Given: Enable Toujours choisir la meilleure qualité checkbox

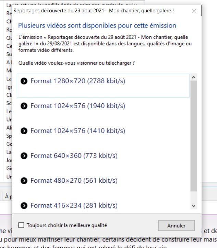Looking at the screenshot, I should [x=21, y=225].
